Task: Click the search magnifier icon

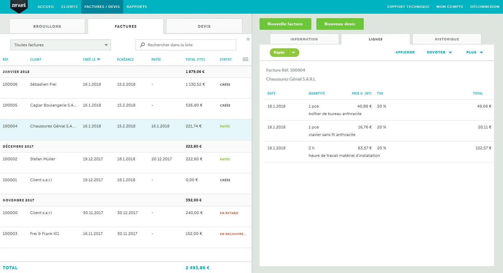Action: pos(142,45)
